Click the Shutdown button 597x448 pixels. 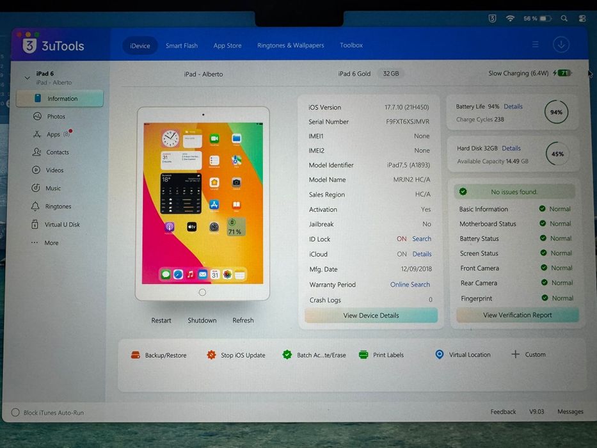click(x=202, y=321)
